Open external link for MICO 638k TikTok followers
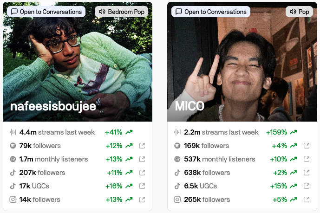This screenshot has height=213, width=320. coord(307,173)
